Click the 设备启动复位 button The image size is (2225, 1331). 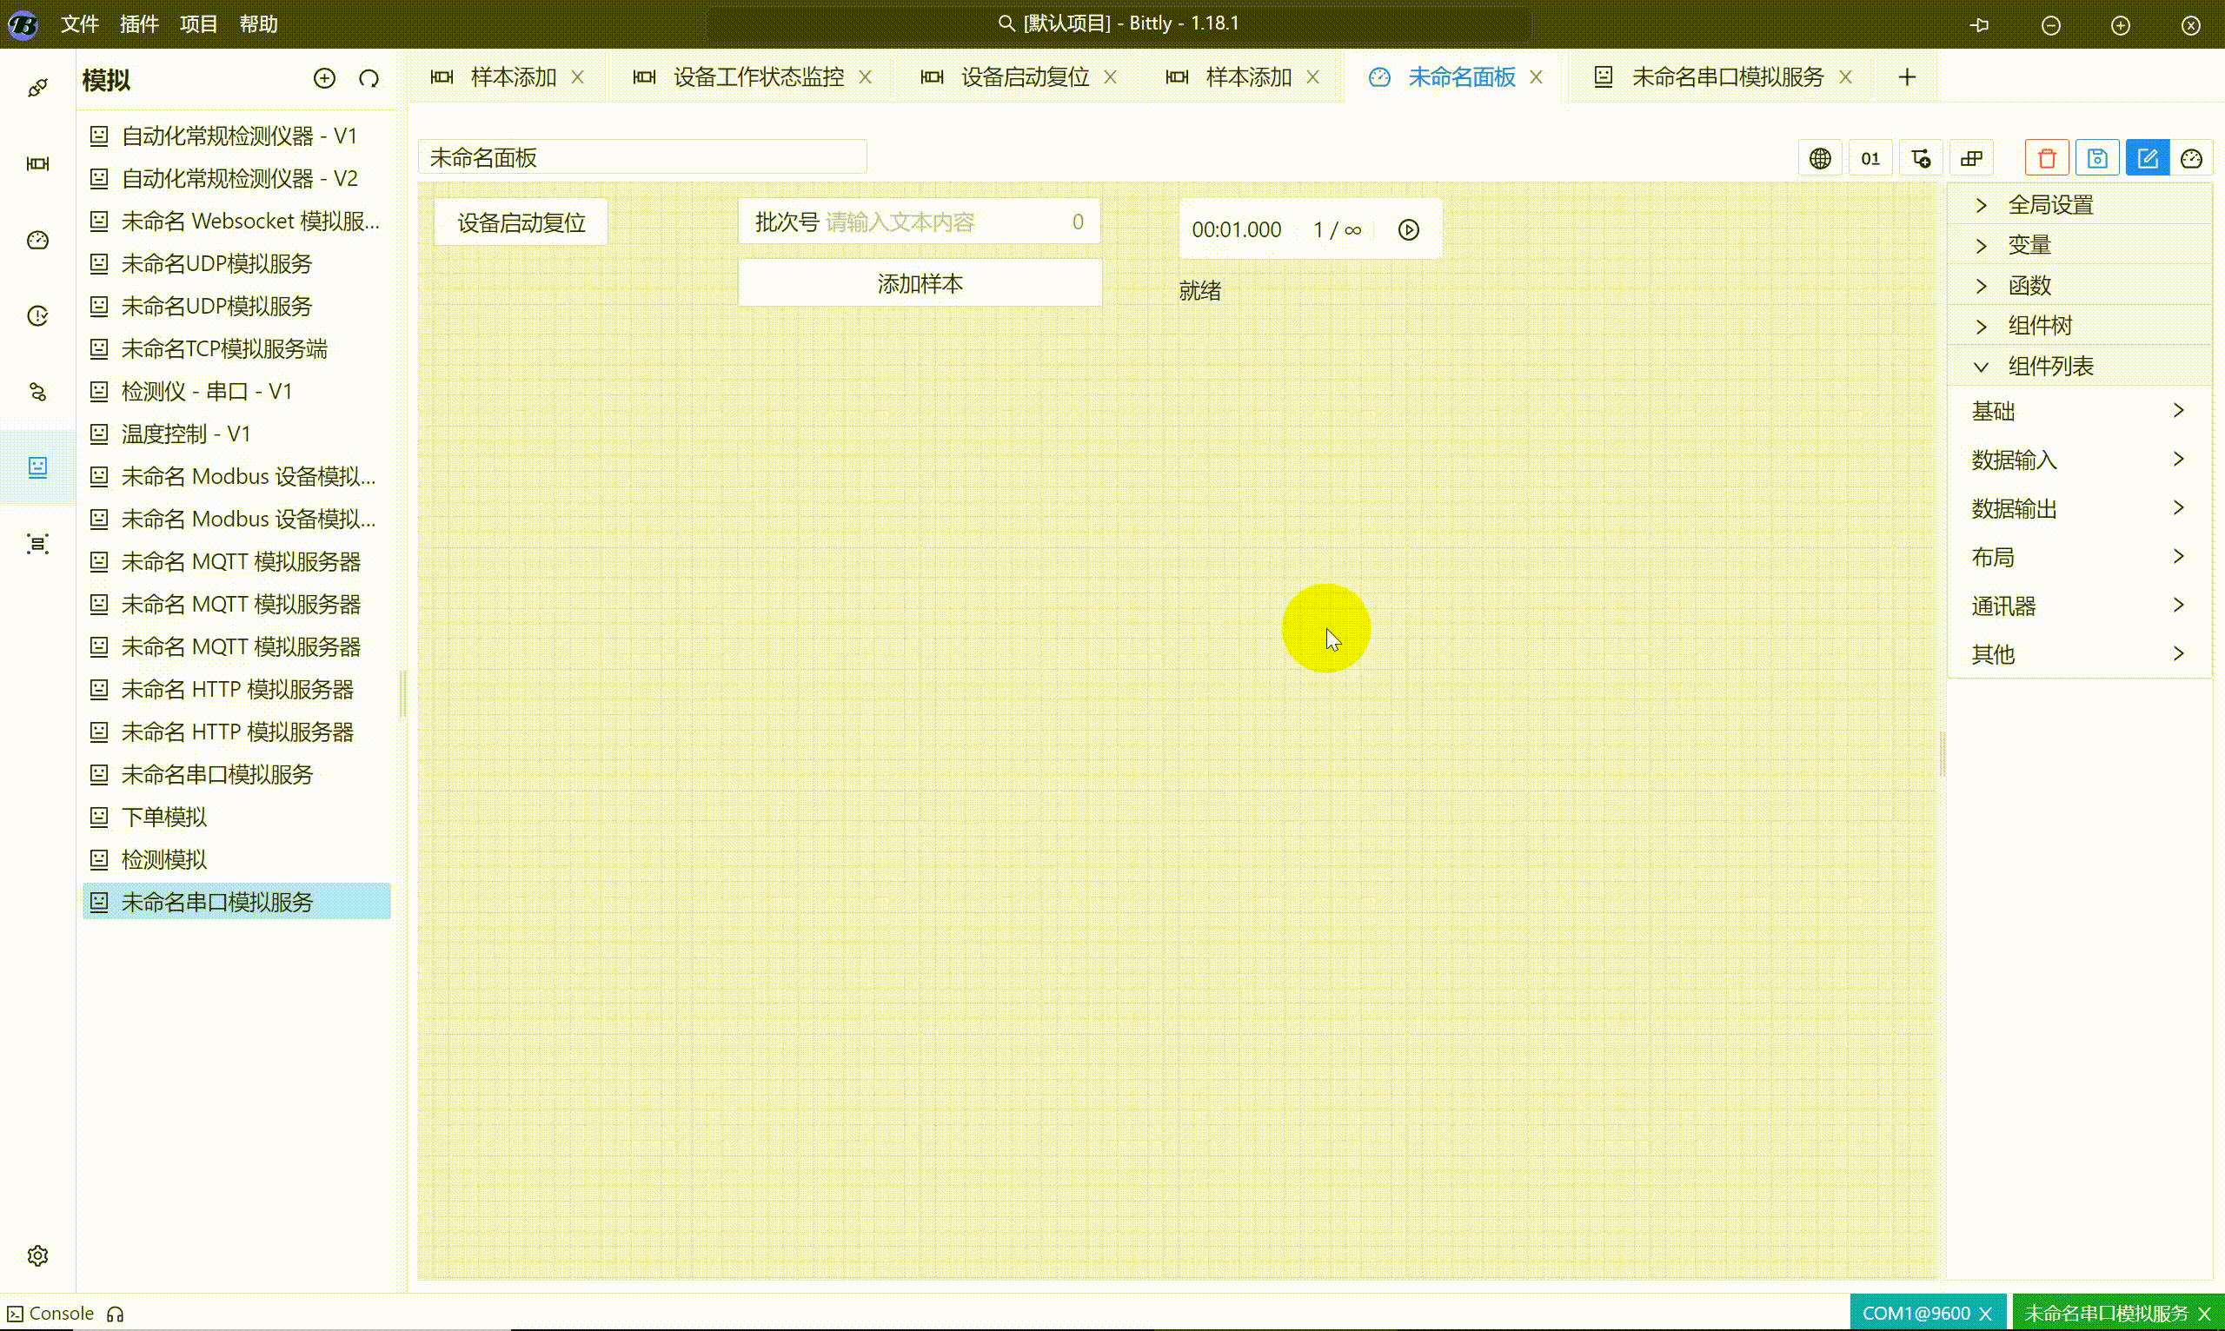tap(520, 222)
